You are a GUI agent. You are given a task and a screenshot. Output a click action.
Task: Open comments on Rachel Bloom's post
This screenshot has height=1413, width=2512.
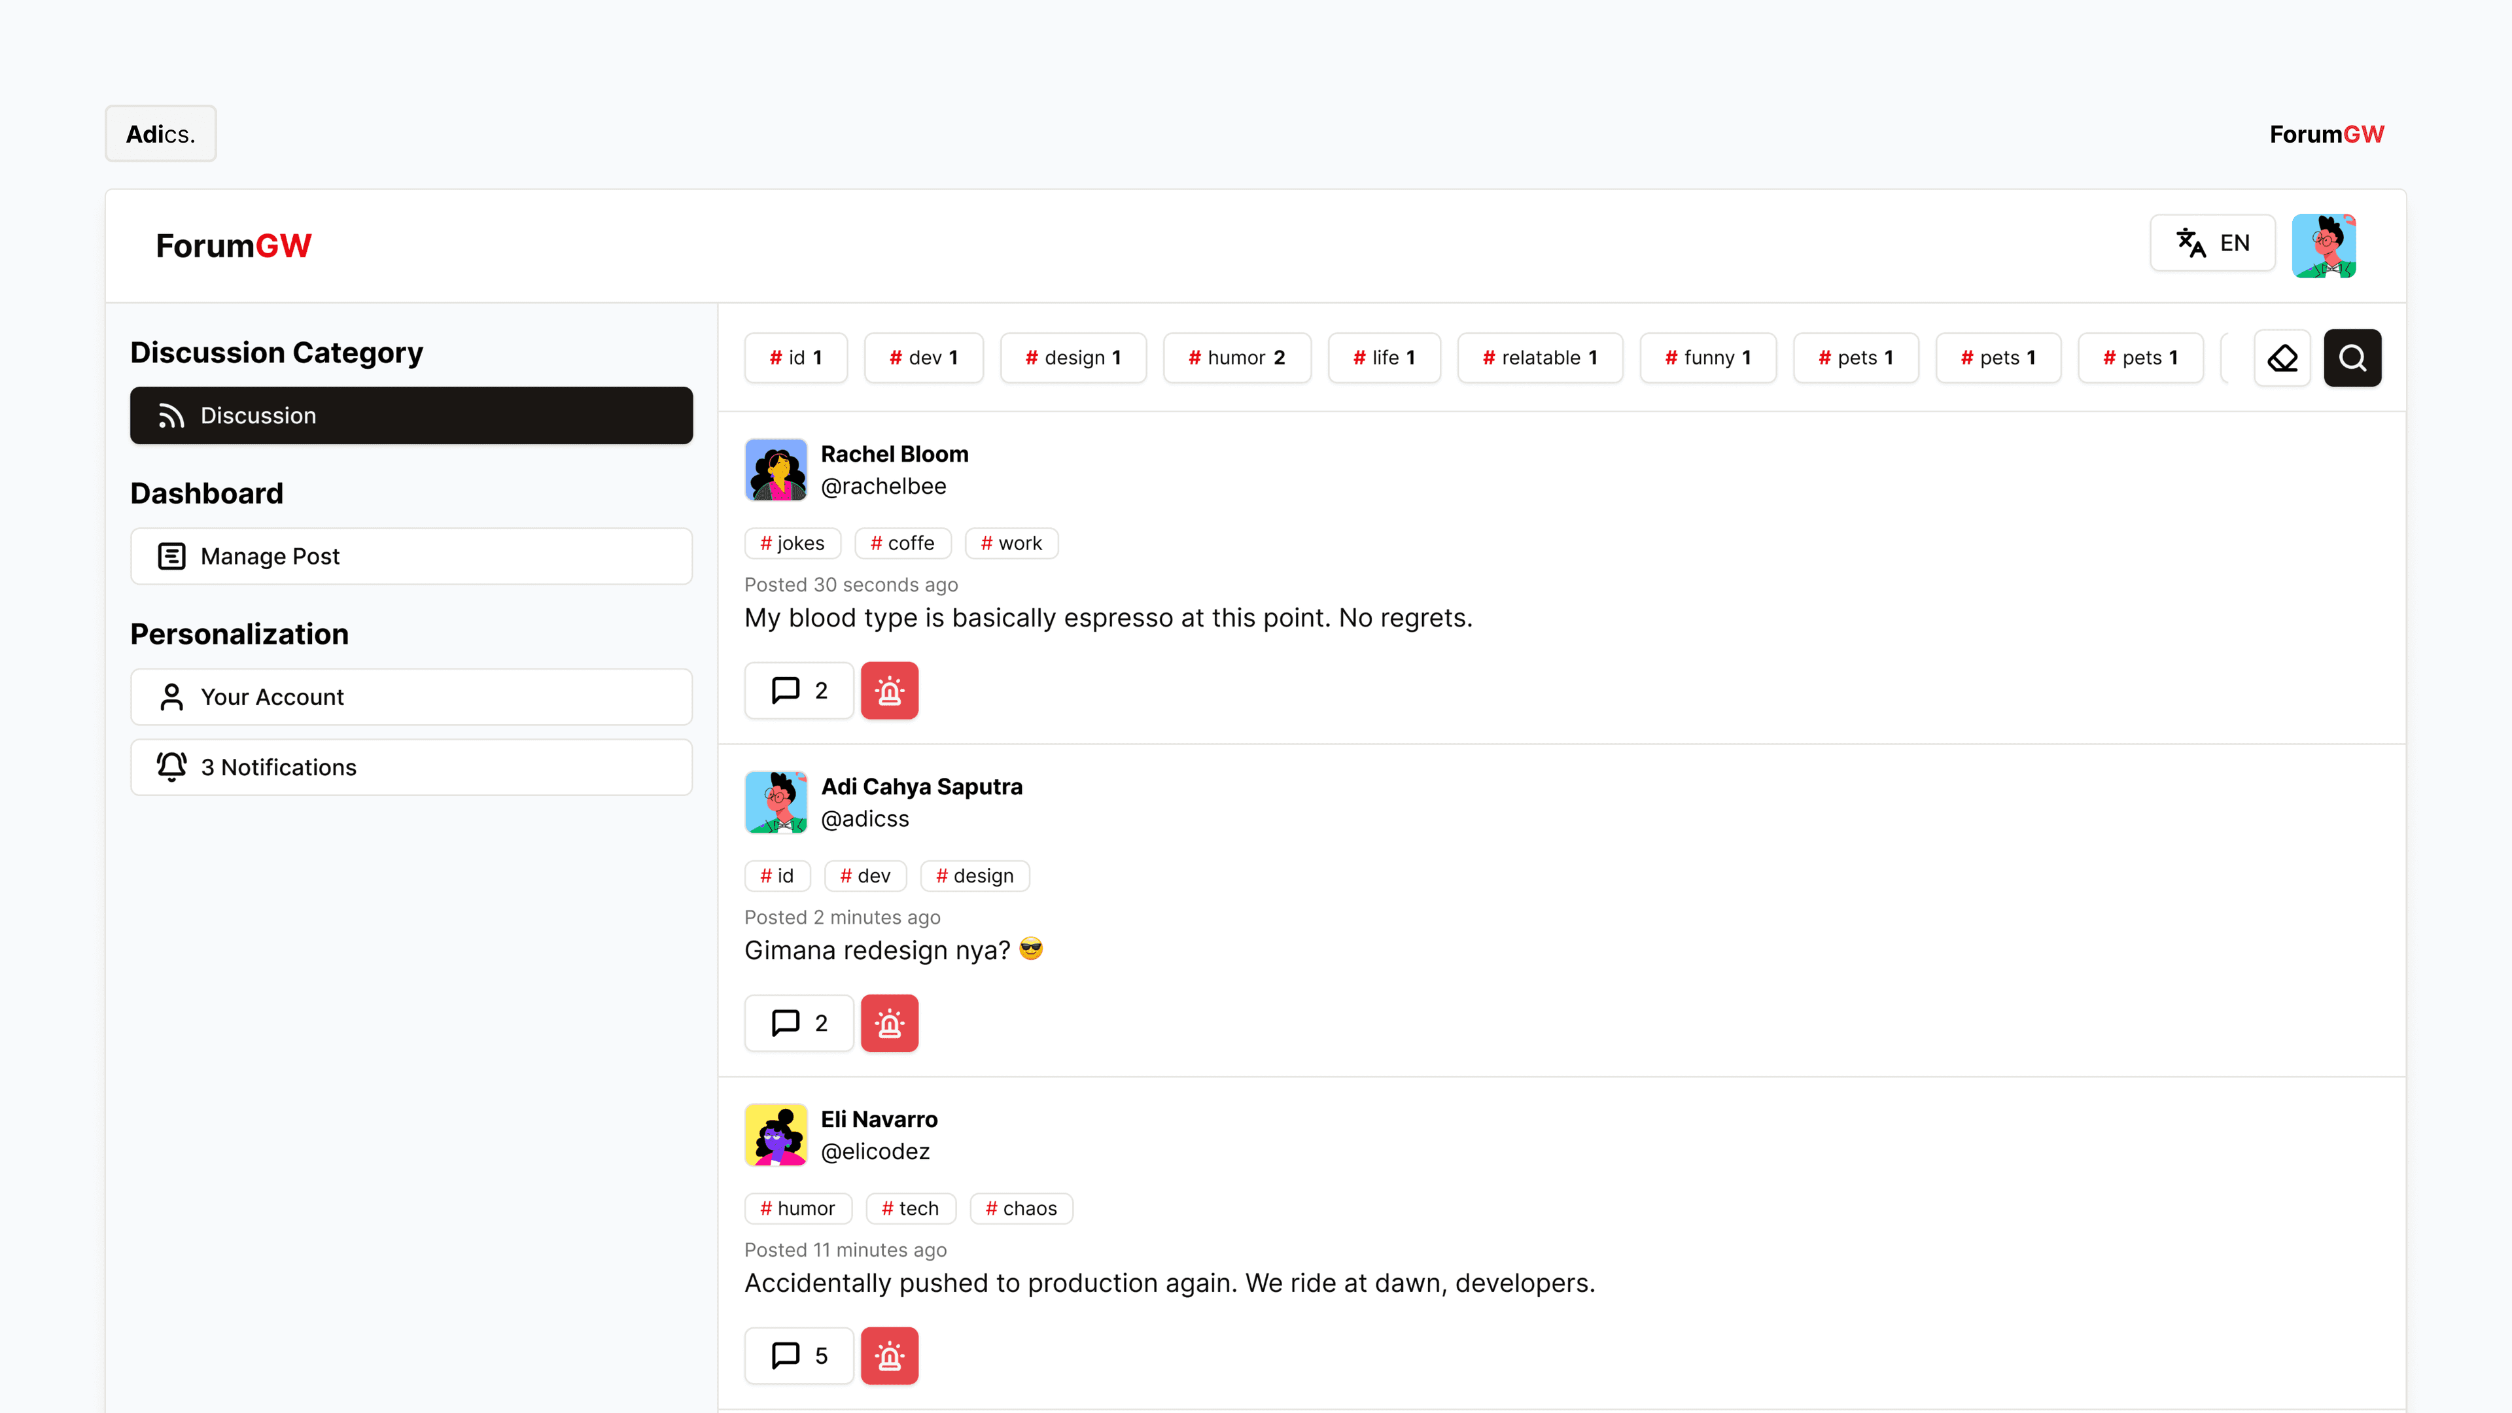[799, 690]
